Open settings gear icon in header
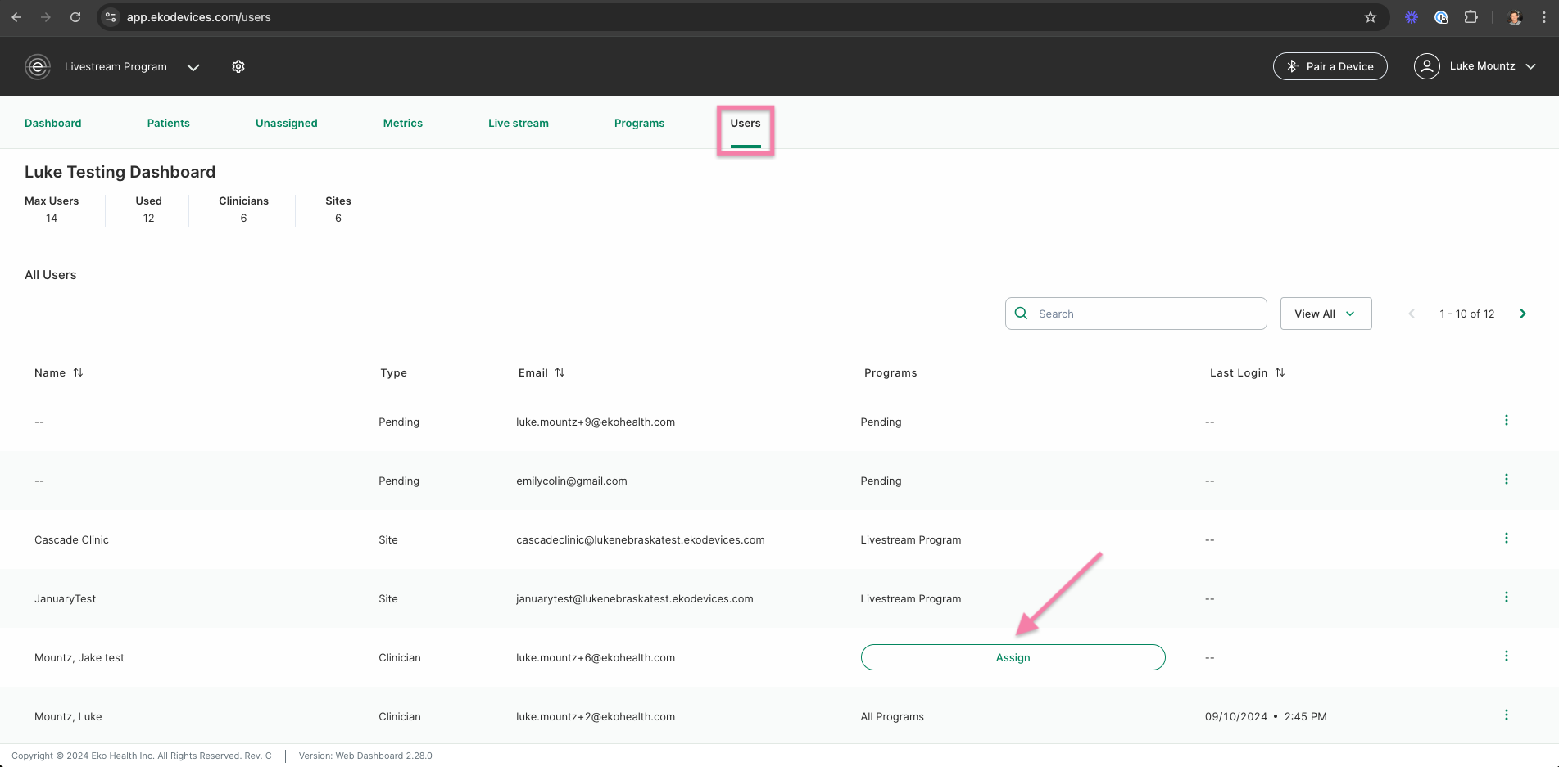1559x767 pixels. pyautogui.click(x=238, y=66)
